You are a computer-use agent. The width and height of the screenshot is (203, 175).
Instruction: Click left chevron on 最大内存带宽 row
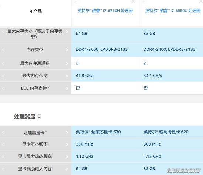click(x=3, y=76)
